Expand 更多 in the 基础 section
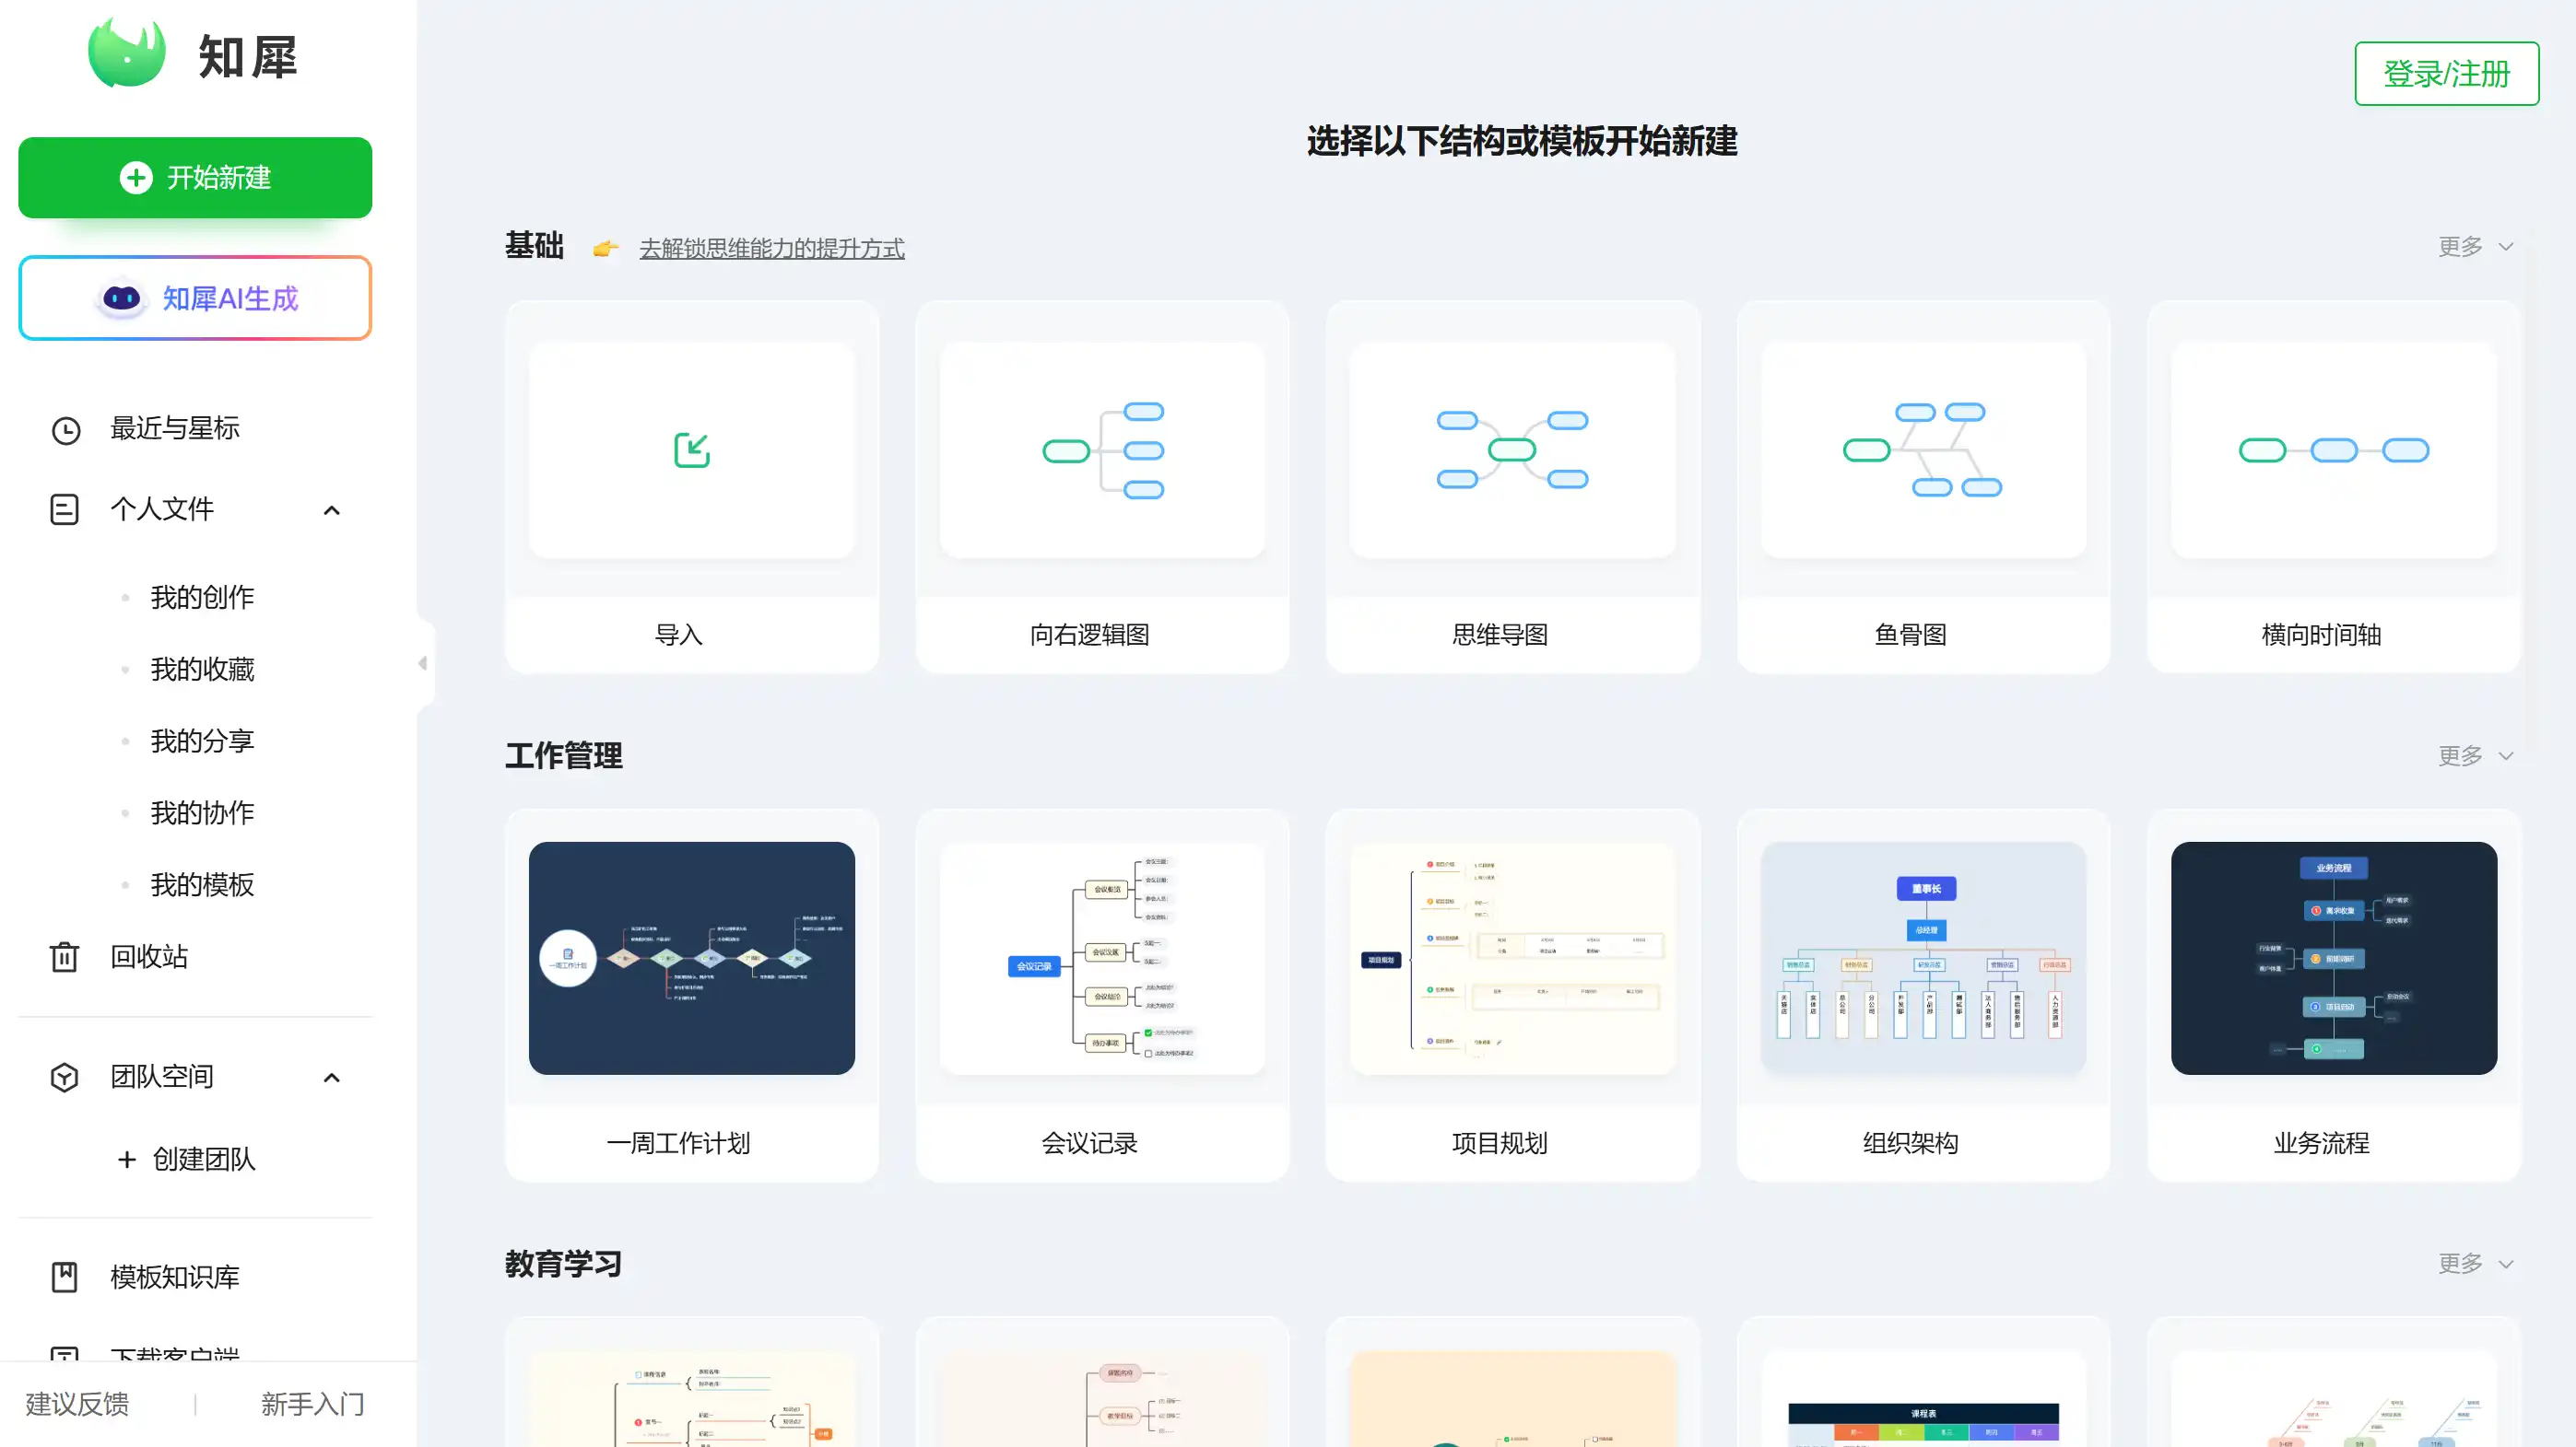2576x1447 pixels. [x=2475, y=247]
